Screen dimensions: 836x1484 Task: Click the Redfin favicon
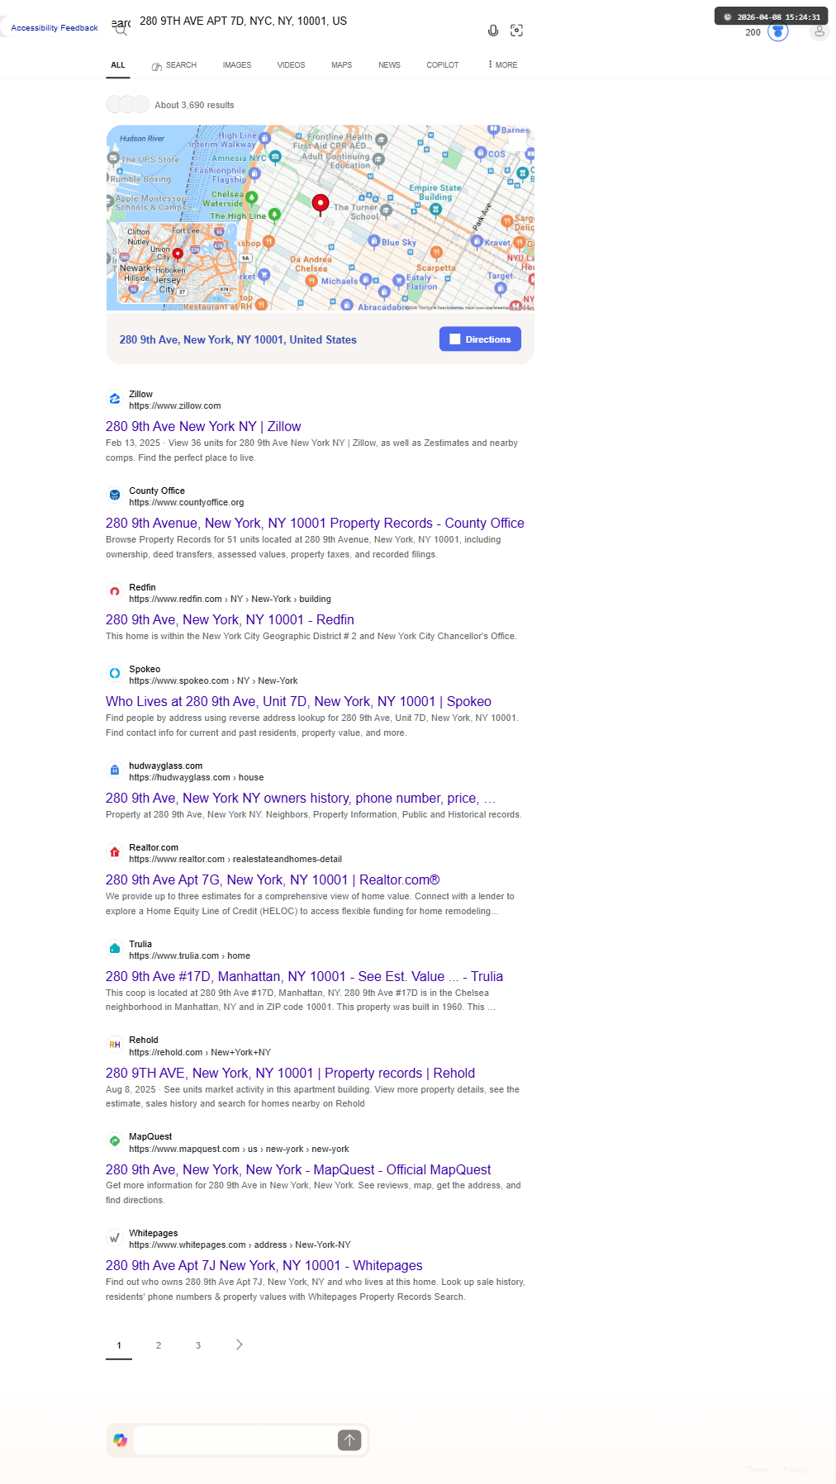point(115,592)
